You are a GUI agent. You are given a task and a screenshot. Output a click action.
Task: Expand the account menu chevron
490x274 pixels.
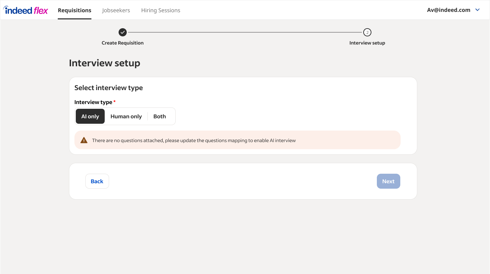point(477,10)
